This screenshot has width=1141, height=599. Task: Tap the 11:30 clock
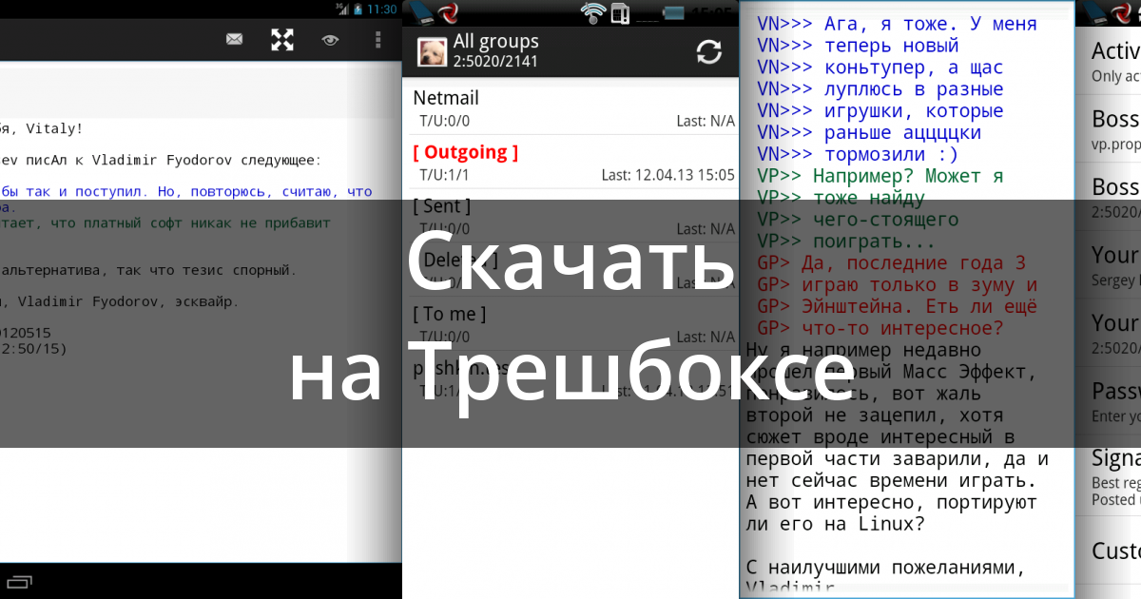click(381, 9)
